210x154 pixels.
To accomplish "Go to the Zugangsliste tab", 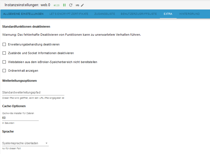I will coord(104,14).
